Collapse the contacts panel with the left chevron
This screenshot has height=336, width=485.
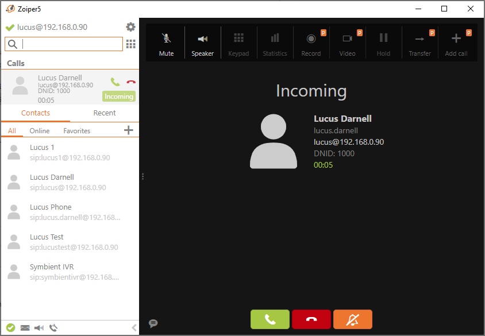(x=134, y=327)
